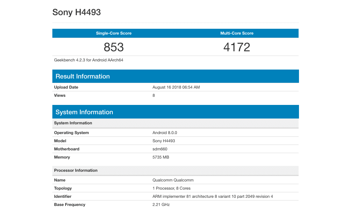
Task: Click the Single-Core Score header
Action: point(114,33)
